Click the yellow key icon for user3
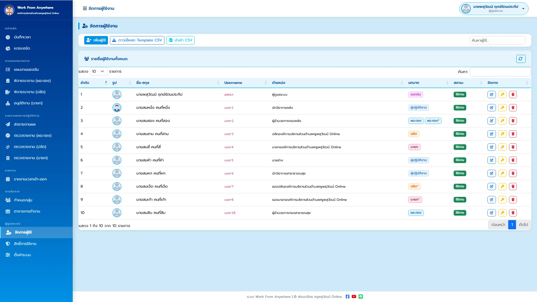Image resolution: width=537 pixels, height=302 pixels. click(x=502, y=134)
